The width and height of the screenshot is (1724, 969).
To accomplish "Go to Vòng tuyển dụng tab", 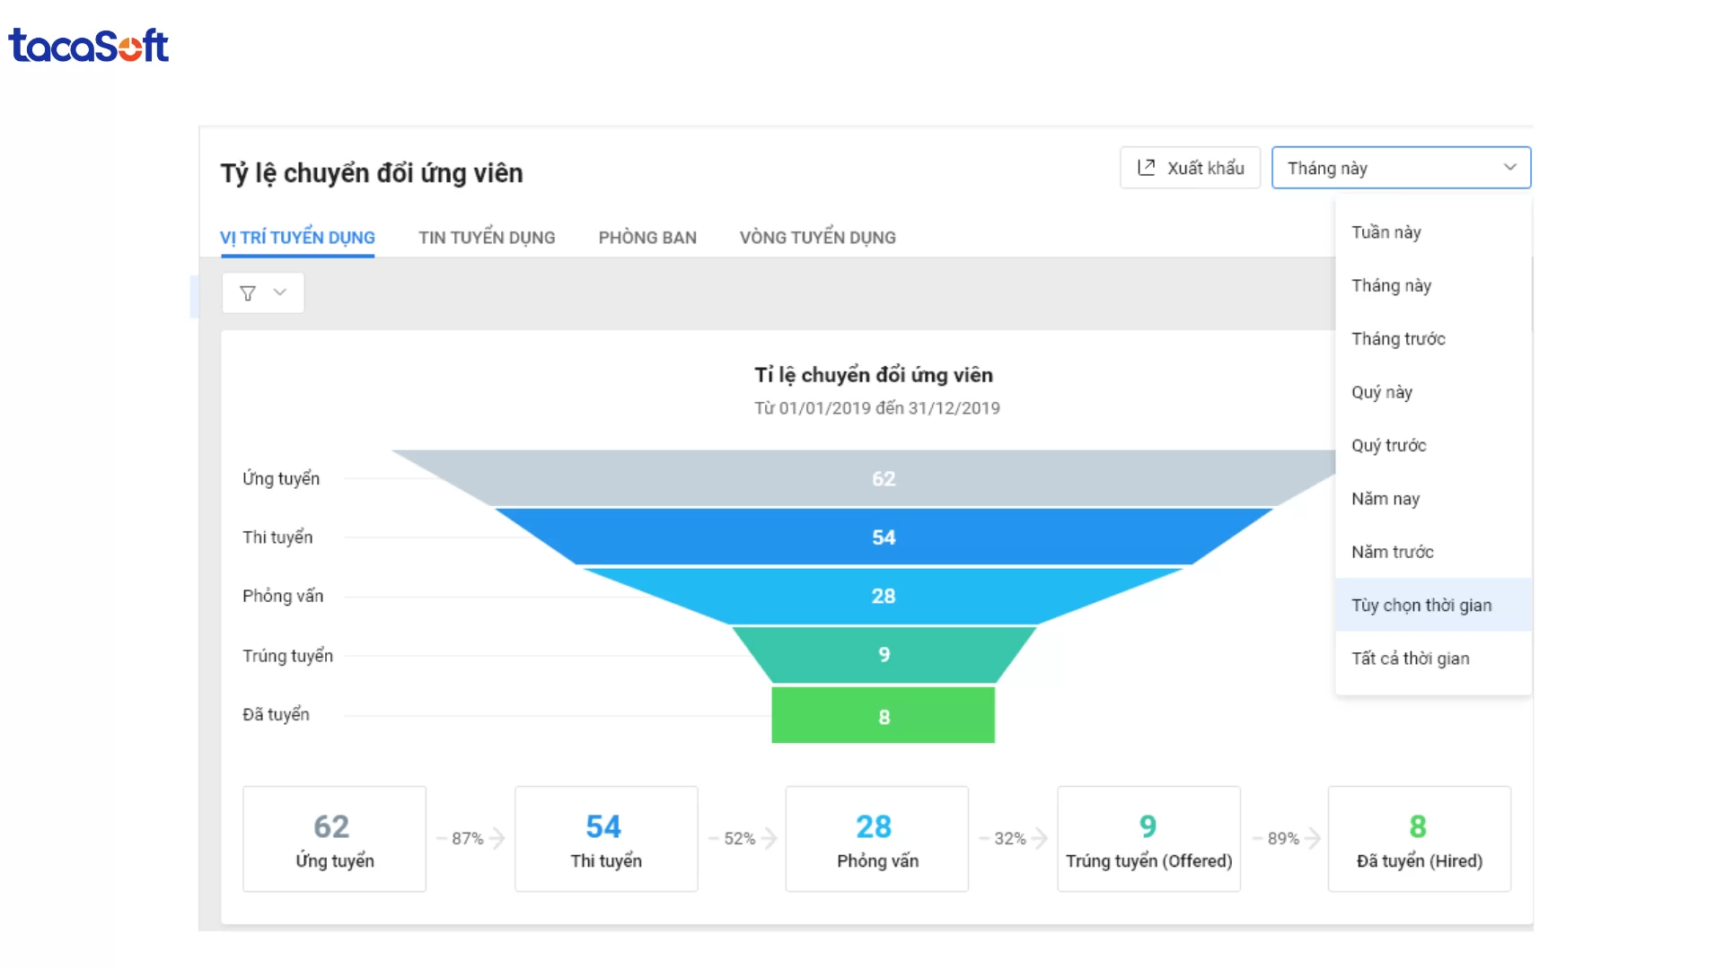I will tap(817, 238).
